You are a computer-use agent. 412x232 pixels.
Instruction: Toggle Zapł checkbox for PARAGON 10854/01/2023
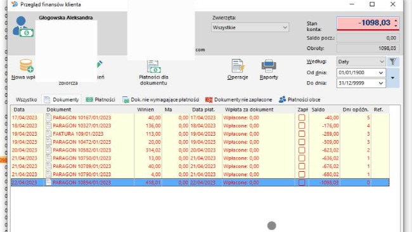click(302, 183)
